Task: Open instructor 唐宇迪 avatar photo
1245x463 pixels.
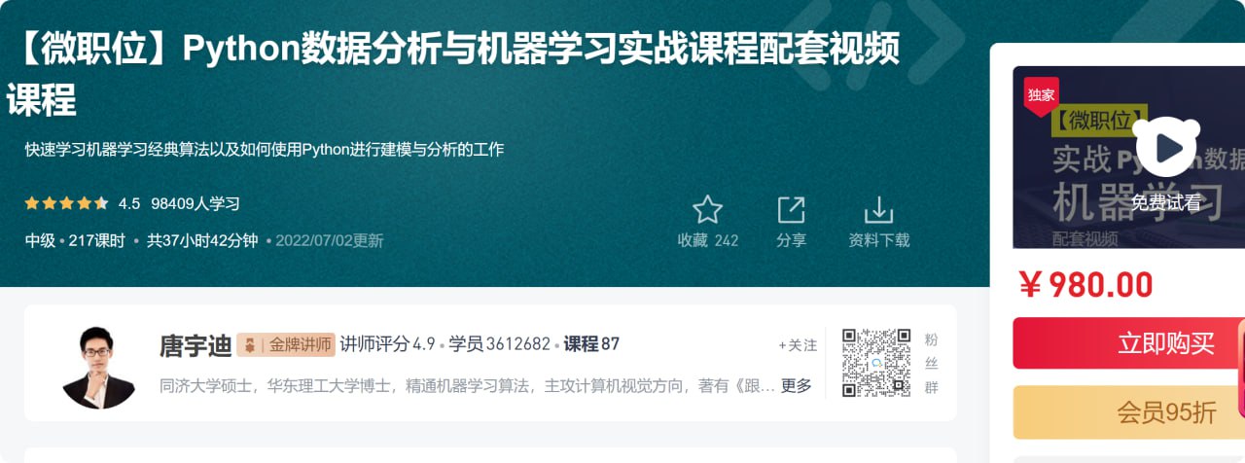Action: (x=98, y=367)
